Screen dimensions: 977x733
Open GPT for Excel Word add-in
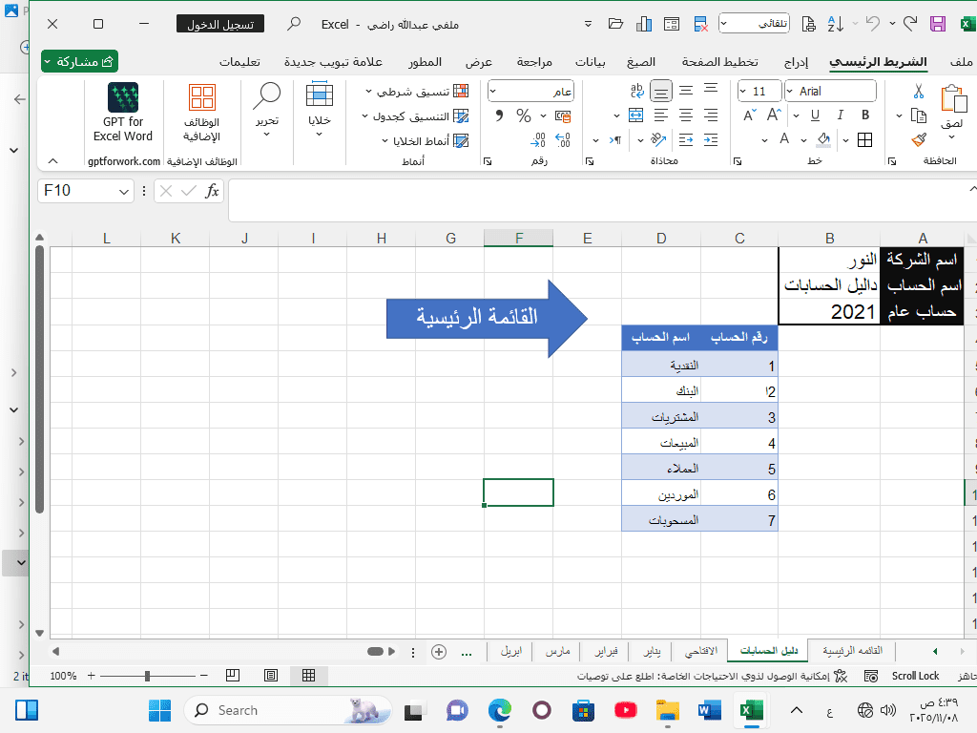pos(123,112)
